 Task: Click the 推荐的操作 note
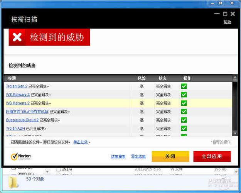pyautogui.click(x=221, y=142)
